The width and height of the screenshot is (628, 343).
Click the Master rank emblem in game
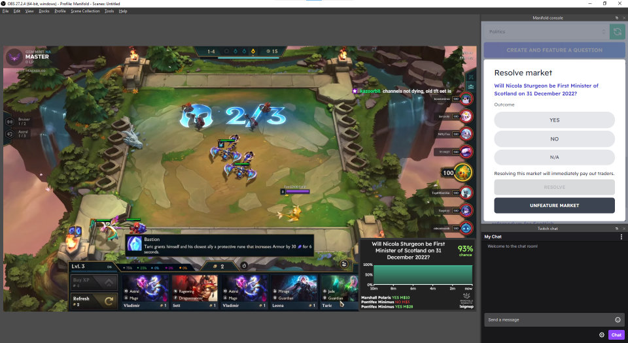(x=14, y=57)
